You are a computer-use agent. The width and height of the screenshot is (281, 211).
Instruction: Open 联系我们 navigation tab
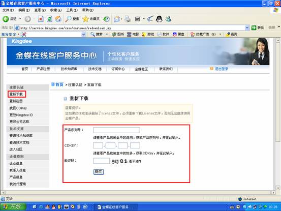(x=166, y=69)
